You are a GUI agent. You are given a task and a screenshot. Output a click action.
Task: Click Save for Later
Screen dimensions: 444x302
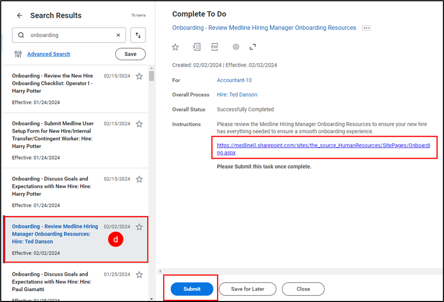point(247,289)
